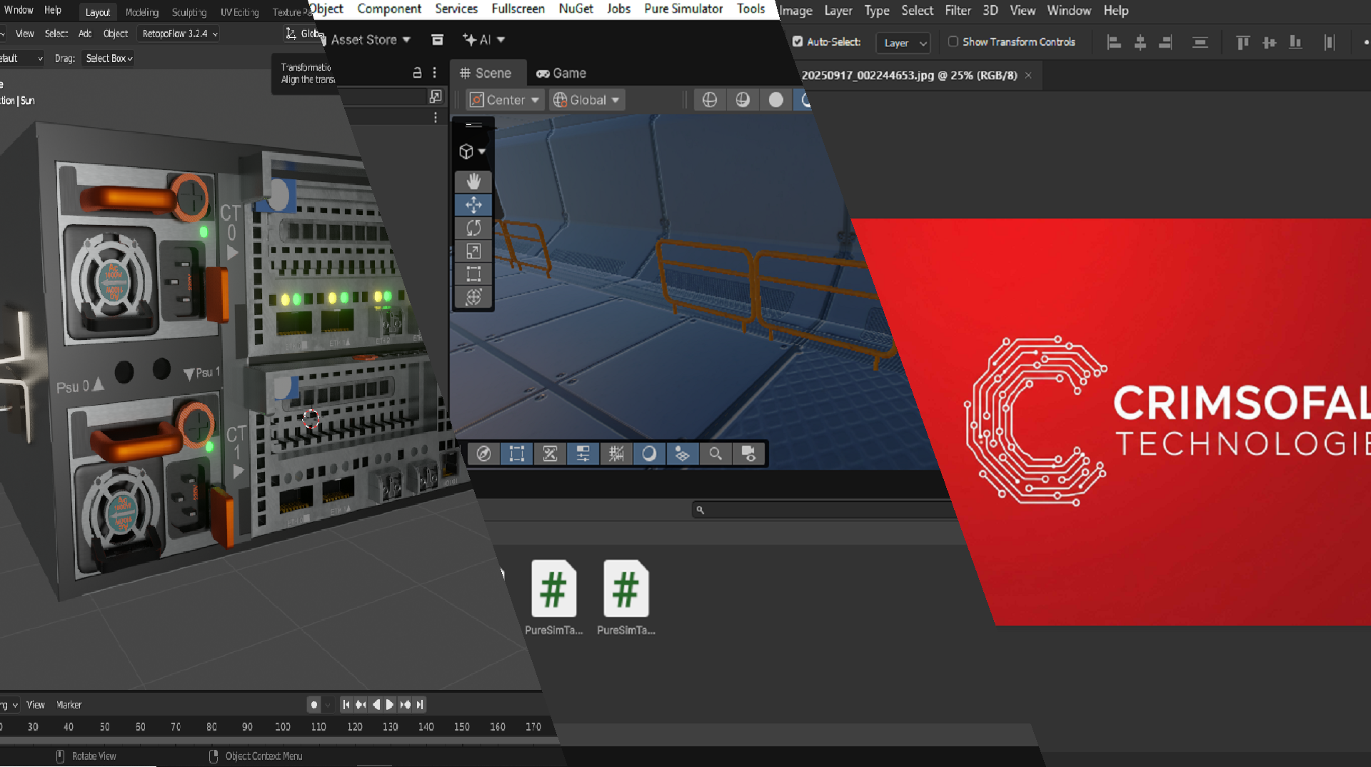Open the Center pivot dropdown in Unity

505,100
